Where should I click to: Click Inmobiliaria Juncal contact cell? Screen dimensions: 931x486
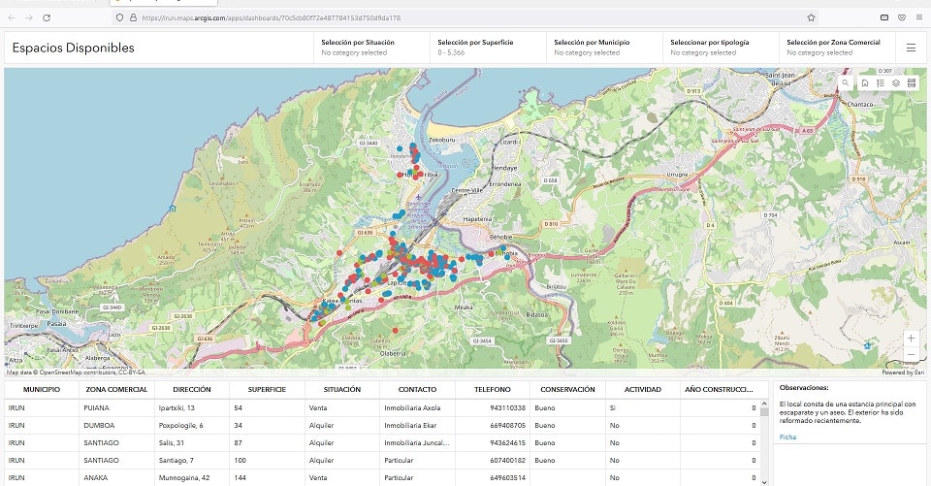[x=417, y=442]
